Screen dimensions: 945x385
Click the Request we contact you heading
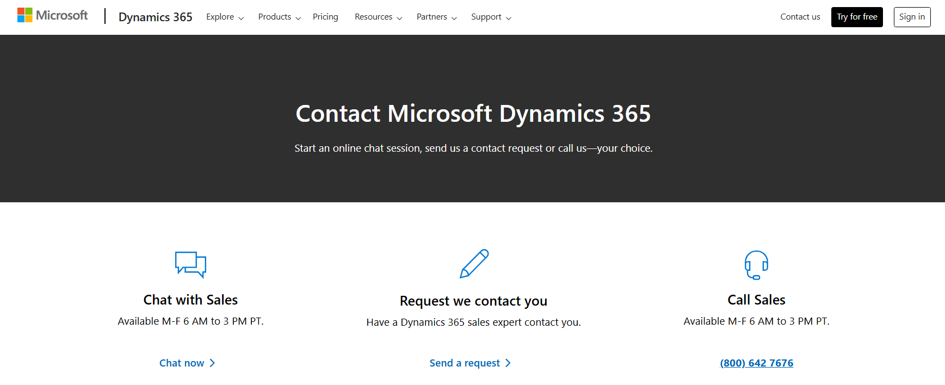coord(473,301)
